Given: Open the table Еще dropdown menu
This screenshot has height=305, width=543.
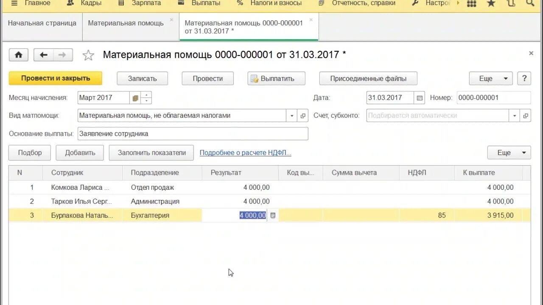Looking at the screenshot, I should pyautogui.click(x=509, y=153).
